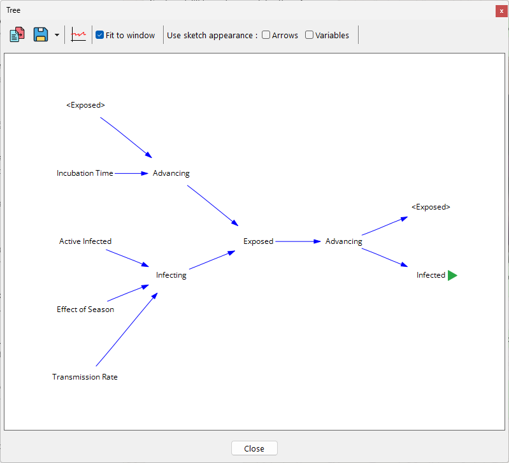Image resolution: width=509 pixels, height=463 pixels.
Task: Close the Tree window with the red X
Action: tap(501, 11)
